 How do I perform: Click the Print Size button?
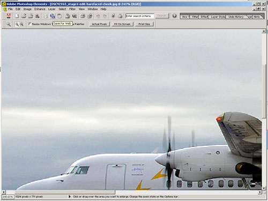click(x=144, y=24)
